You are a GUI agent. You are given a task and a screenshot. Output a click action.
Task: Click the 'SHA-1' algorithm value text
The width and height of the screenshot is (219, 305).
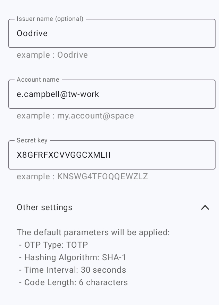tap(114, 257)
